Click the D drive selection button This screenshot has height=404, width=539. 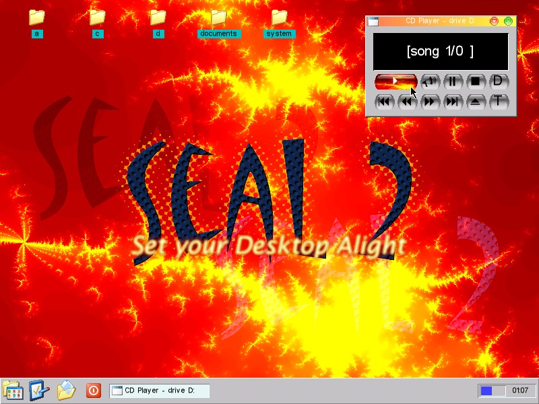498,81
